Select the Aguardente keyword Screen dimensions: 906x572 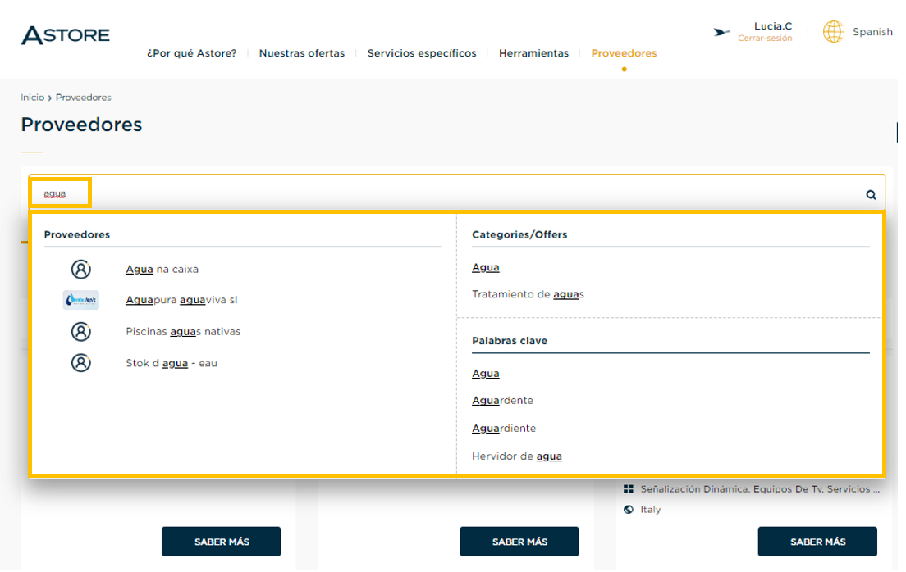(503, 401)
